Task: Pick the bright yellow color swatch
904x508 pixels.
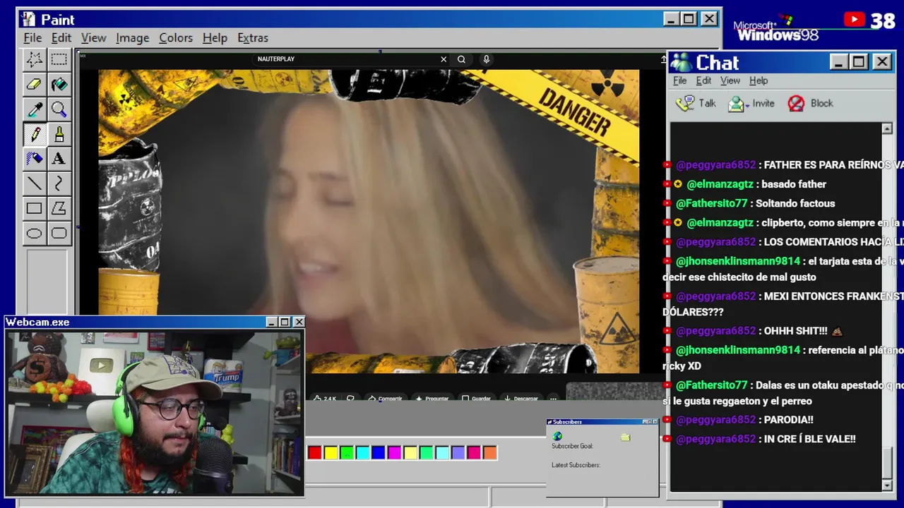Action: pyautogui.click(x=331, y=452)
